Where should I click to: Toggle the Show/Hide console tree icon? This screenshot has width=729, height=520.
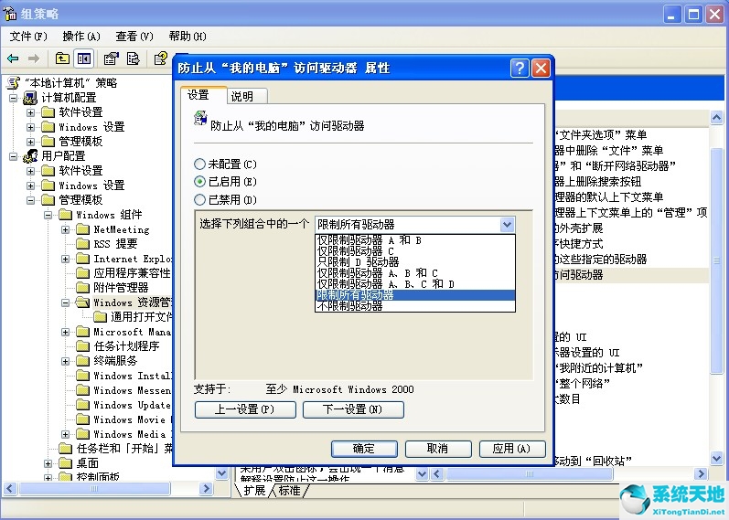click(83, 58)
